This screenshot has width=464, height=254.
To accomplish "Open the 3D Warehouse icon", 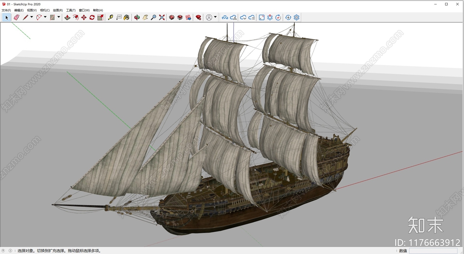I will point(172,18).
